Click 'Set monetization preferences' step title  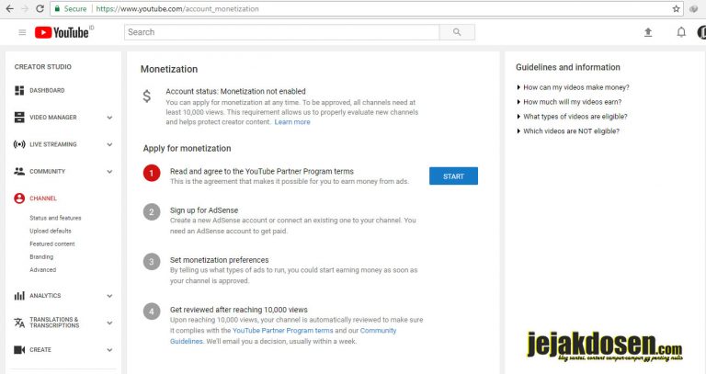click(x=220, y=260)
